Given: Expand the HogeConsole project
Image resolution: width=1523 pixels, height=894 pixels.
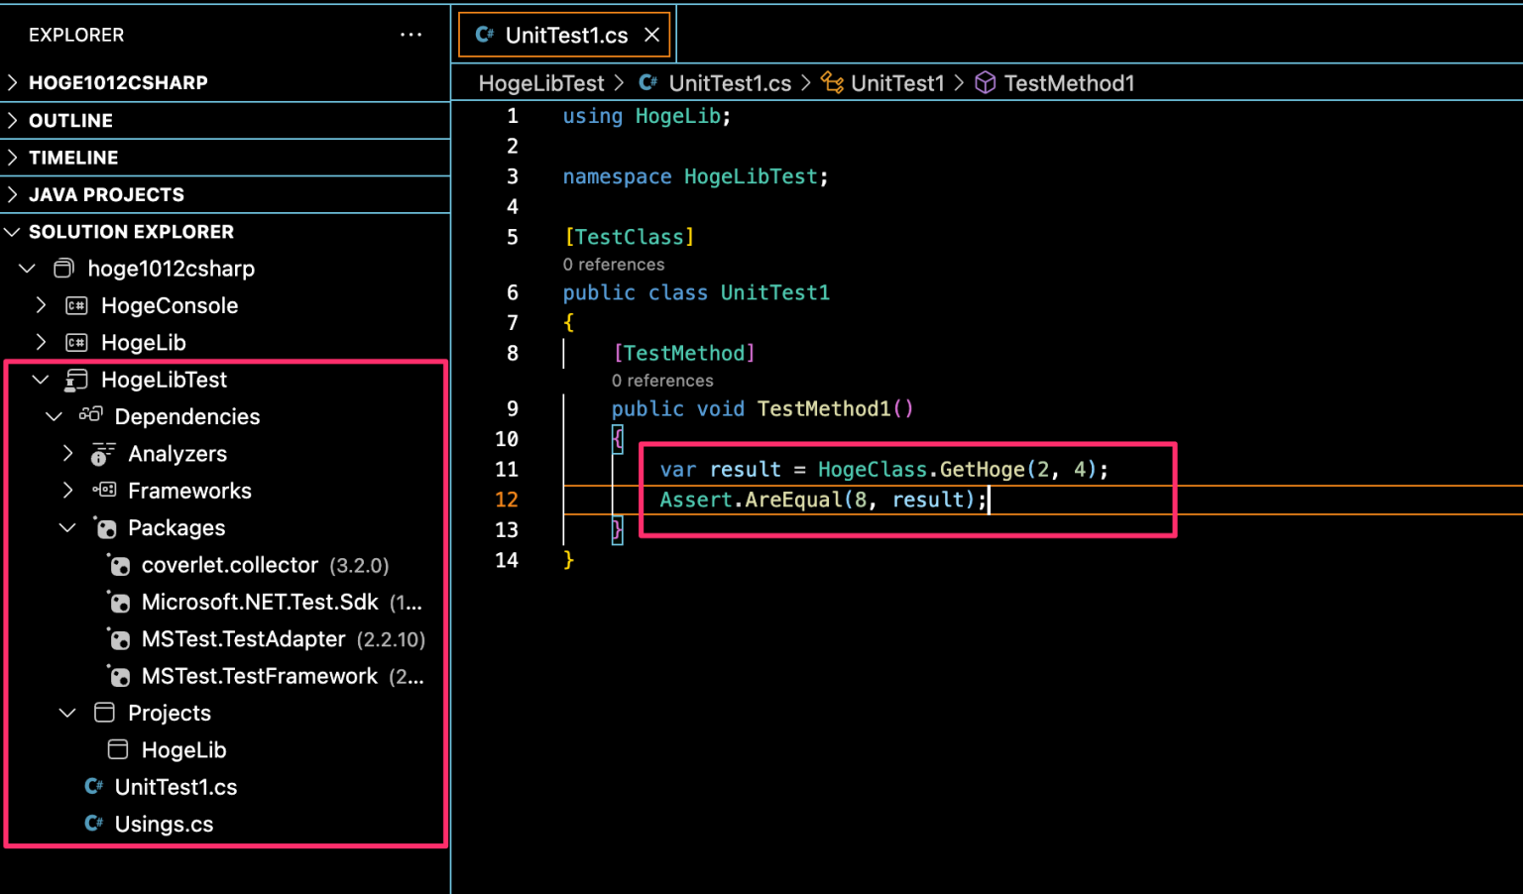Looking at the screenshot, I should [x=40, y=305].
